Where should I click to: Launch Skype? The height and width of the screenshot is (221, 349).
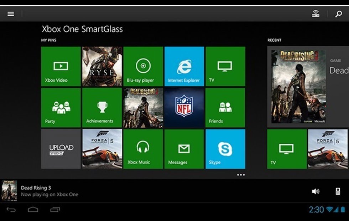tap(225, 148)
